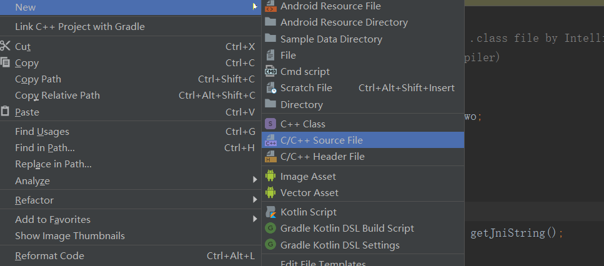Select the highlighted C/C++ Source File item

(363, 140)
